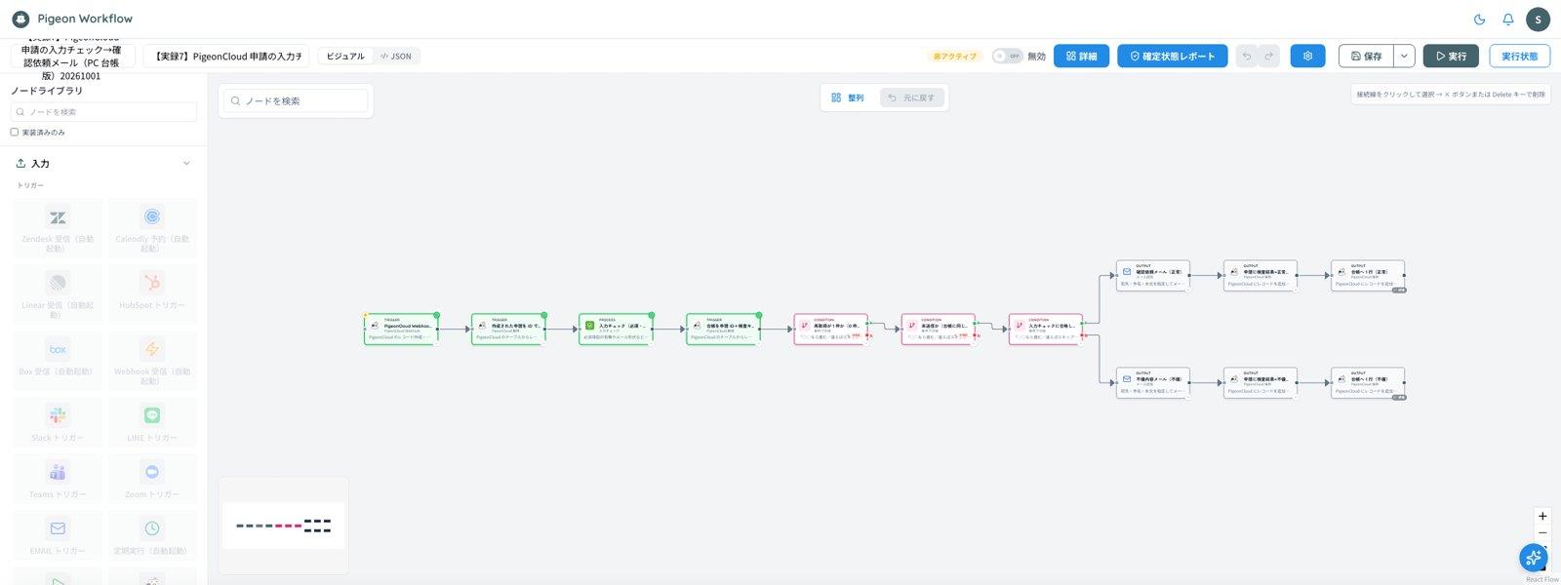Click the Pigeon Workflow logo

click(72, 19)
